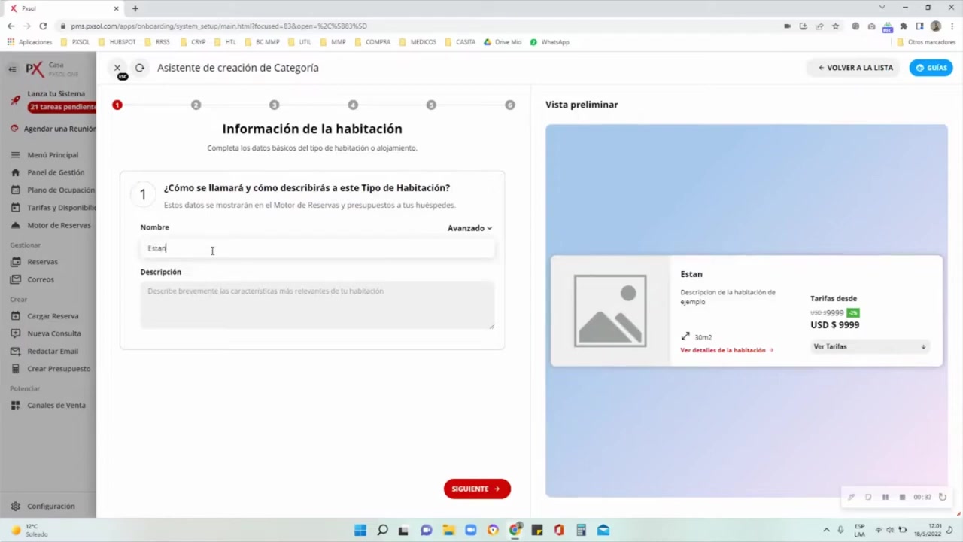The width and height of the screenshot is (963, 542).
Task: Collapse the sidebar with the hamburger toggle
Action: click(x=12, y=69)
